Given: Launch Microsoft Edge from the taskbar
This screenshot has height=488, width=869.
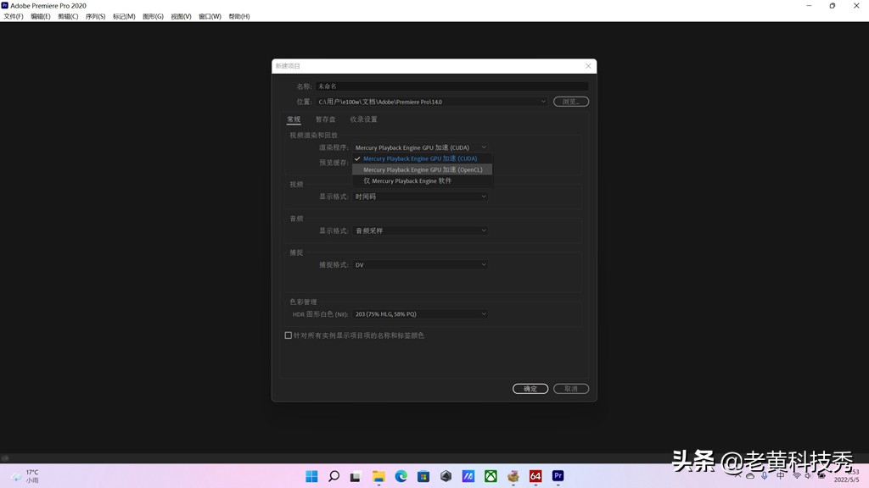Looking at the screenshot, I should point(401,476).
